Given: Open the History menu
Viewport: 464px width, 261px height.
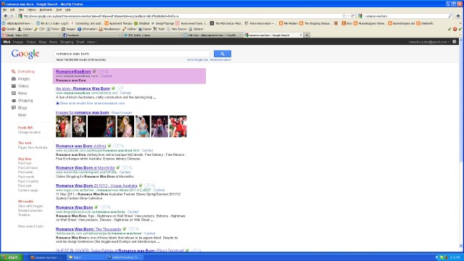Looking at the screenshot, I should pyautogui.click(x=31, y=9).
